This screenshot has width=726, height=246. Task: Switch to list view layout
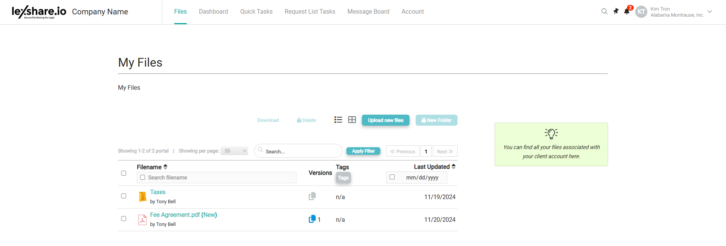(x=338, y=120)
